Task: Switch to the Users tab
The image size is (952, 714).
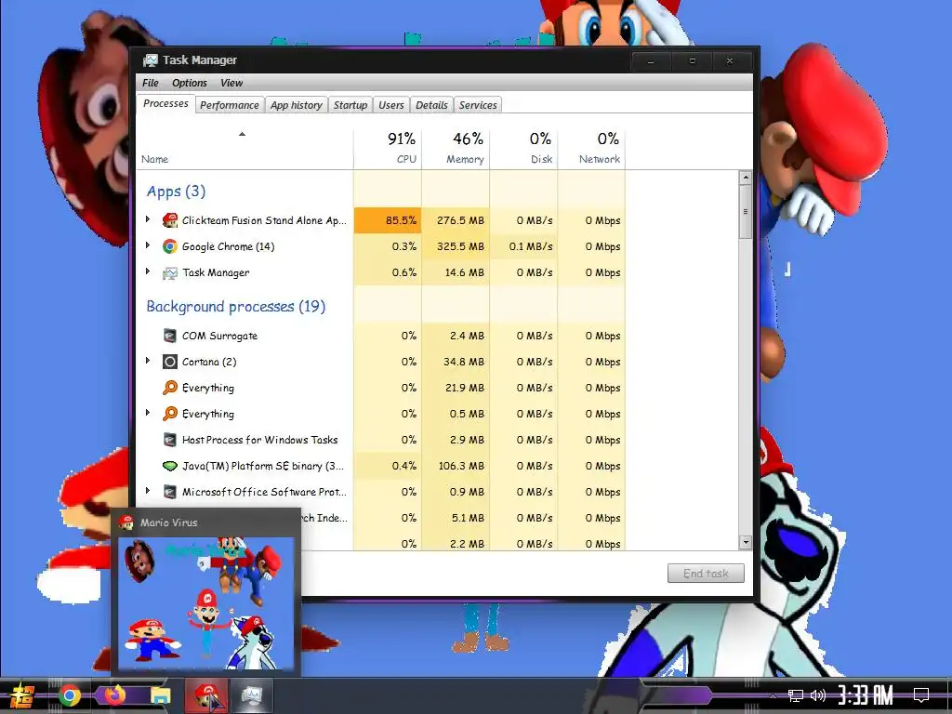Action: [391, 105]
